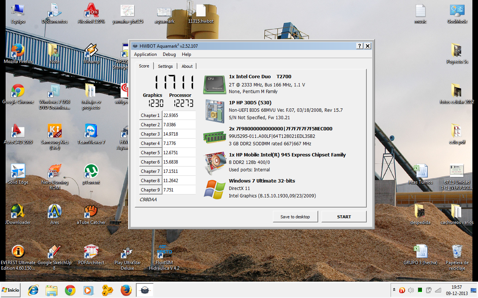The height and width of the screenshot is (298, 478).
Task: Select the Google Chrome desktop shortcut
Action: point(18,94)
